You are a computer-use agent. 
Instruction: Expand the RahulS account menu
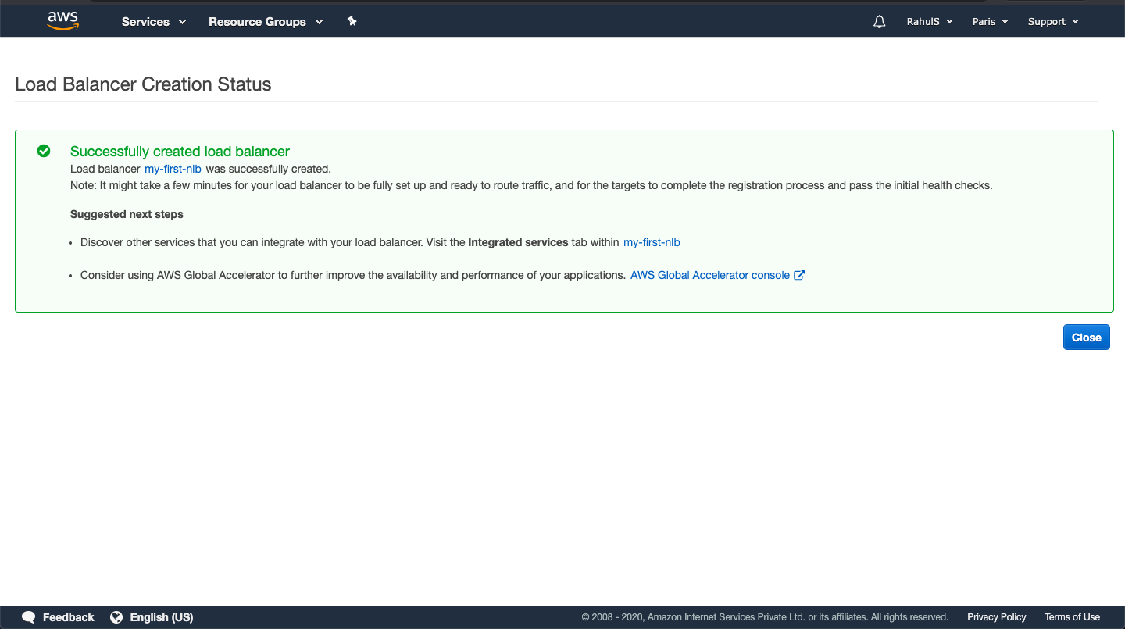(929, 22)
